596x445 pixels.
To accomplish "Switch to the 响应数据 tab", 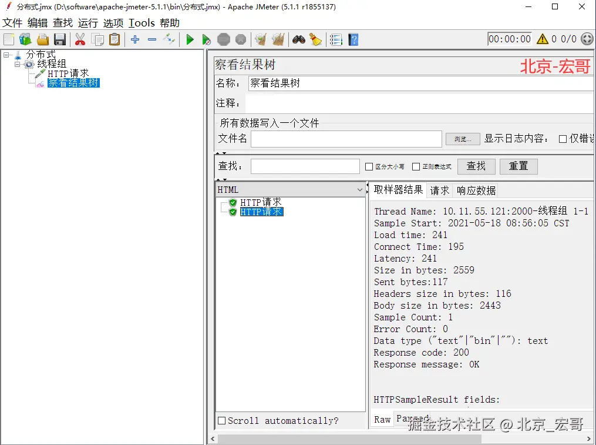I will (x=476, y=190).
